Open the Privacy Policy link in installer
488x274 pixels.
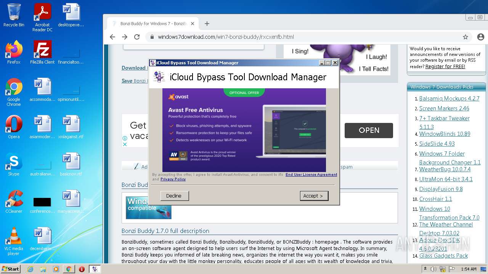pos(173,179)
